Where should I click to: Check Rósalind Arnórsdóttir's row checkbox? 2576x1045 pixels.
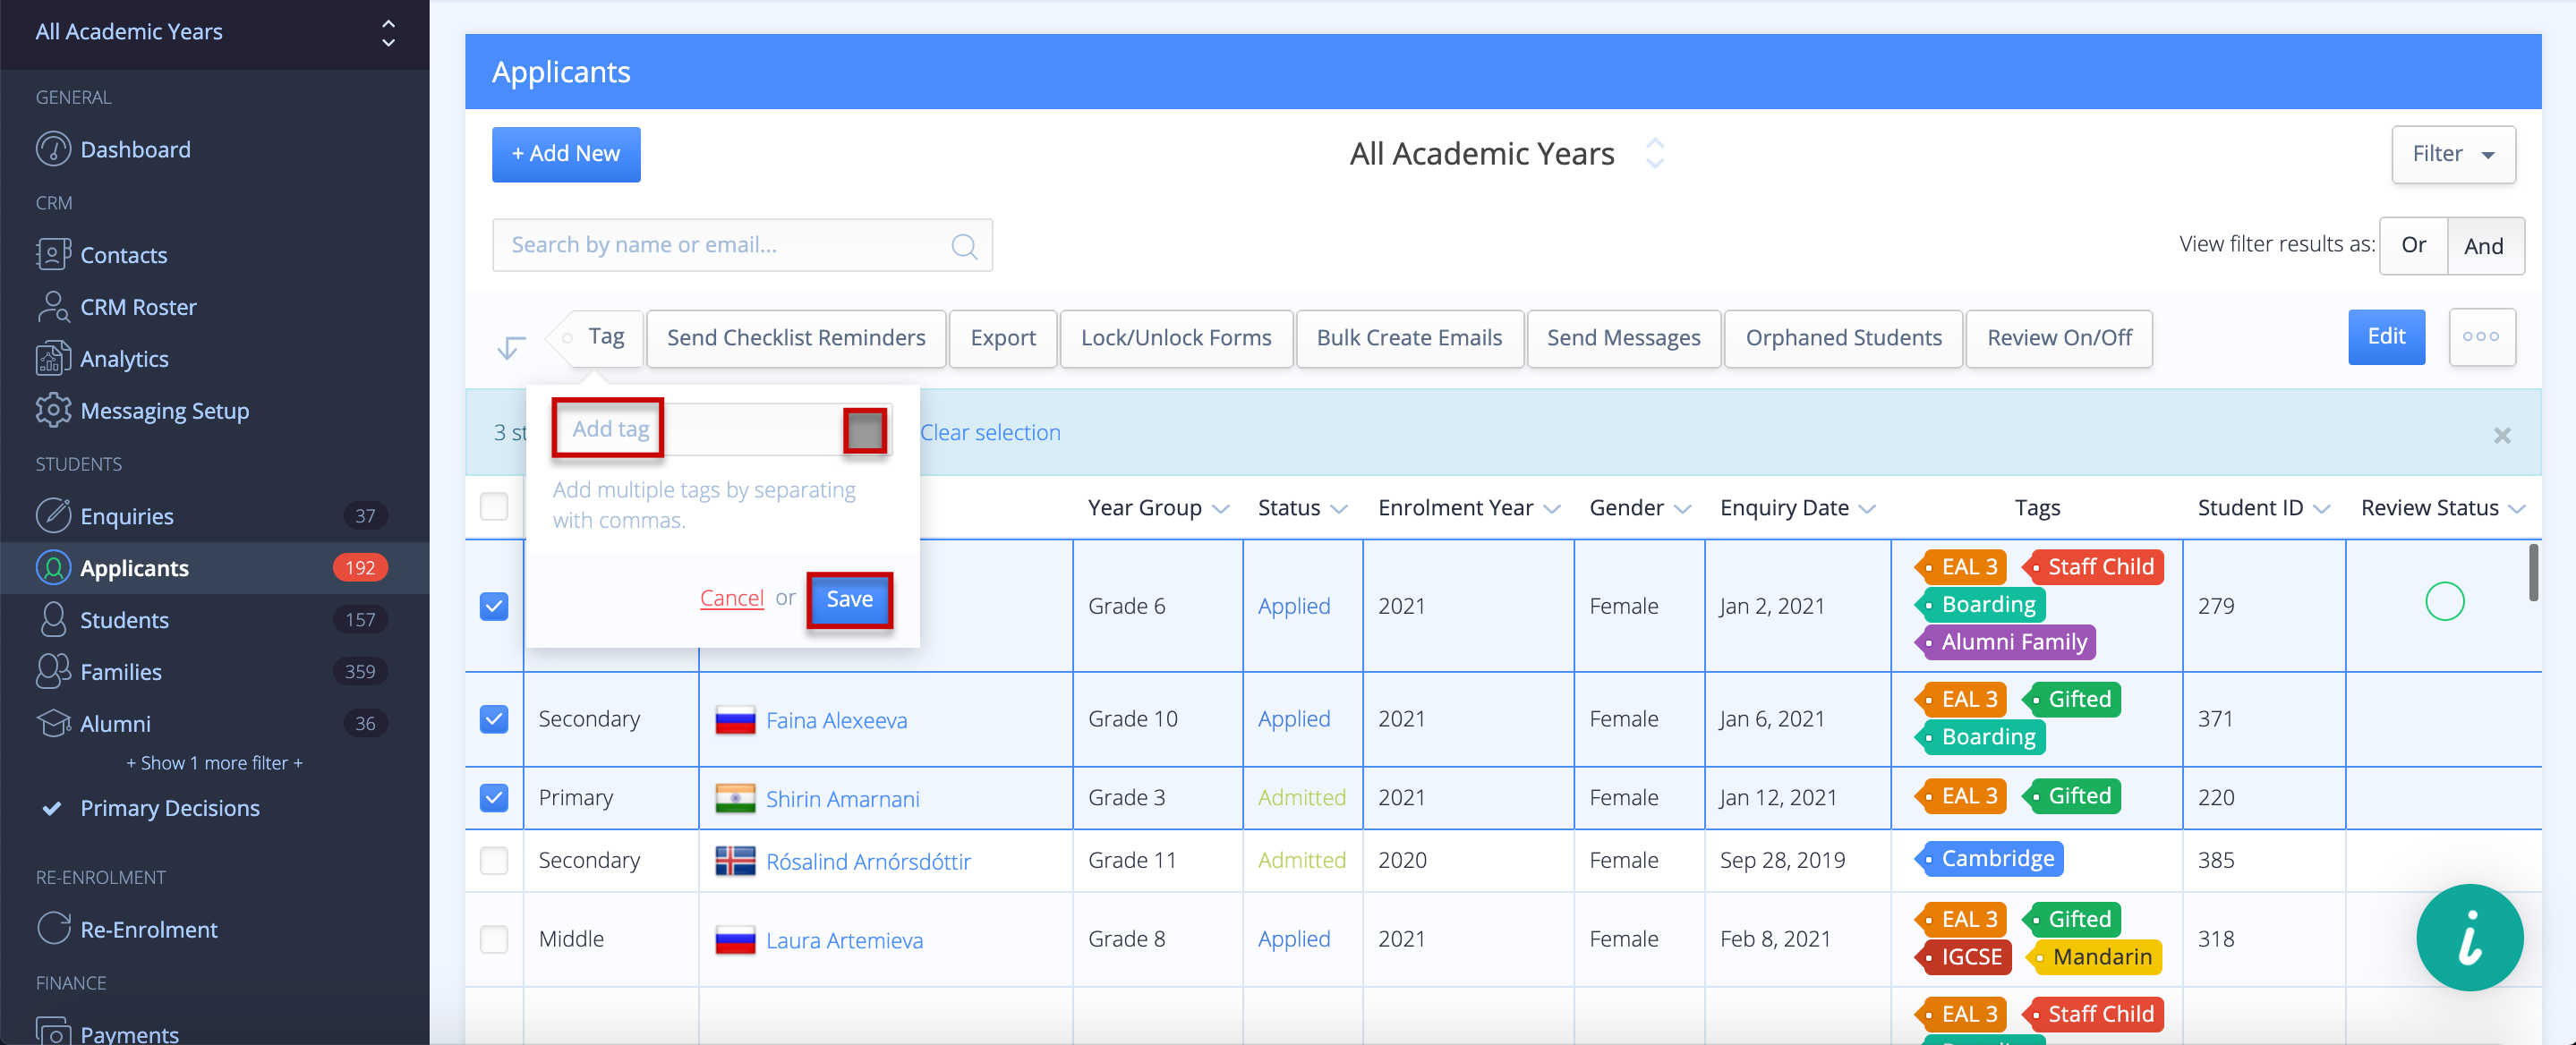point(494,860)
